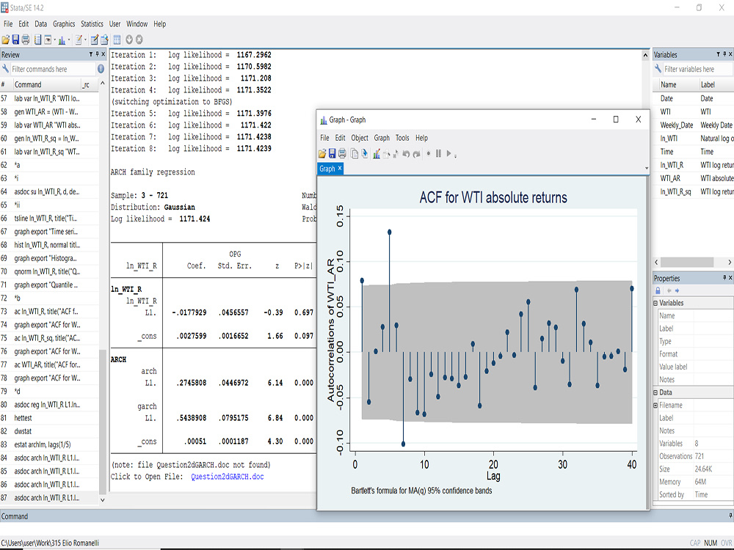This screenshot has width=734, height=550.
Task: Click the horizontal scrollbar in Variables panel
Action: pyautogui.click(x=687, y=262)
